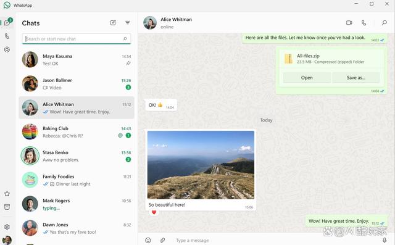The image size is (395, 245).
Task: Click the Today date separator
Action: coord(266,120)
